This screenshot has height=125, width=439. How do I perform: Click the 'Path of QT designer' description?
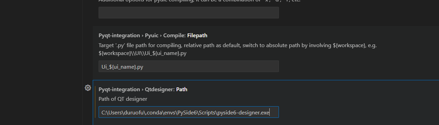click(x=123, y=99)
